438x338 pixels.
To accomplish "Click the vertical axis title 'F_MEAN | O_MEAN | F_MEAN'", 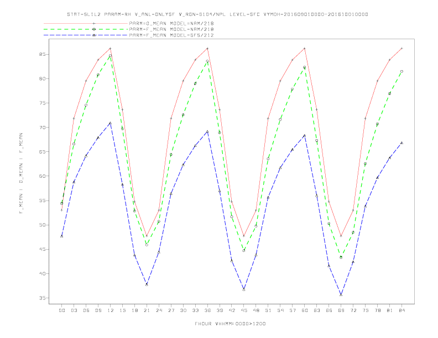I will (21, 173).
